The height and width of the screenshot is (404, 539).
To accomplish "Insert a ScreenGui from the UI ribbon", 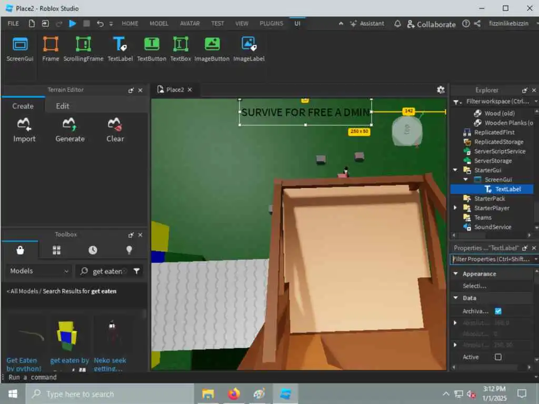I will 20,49.
